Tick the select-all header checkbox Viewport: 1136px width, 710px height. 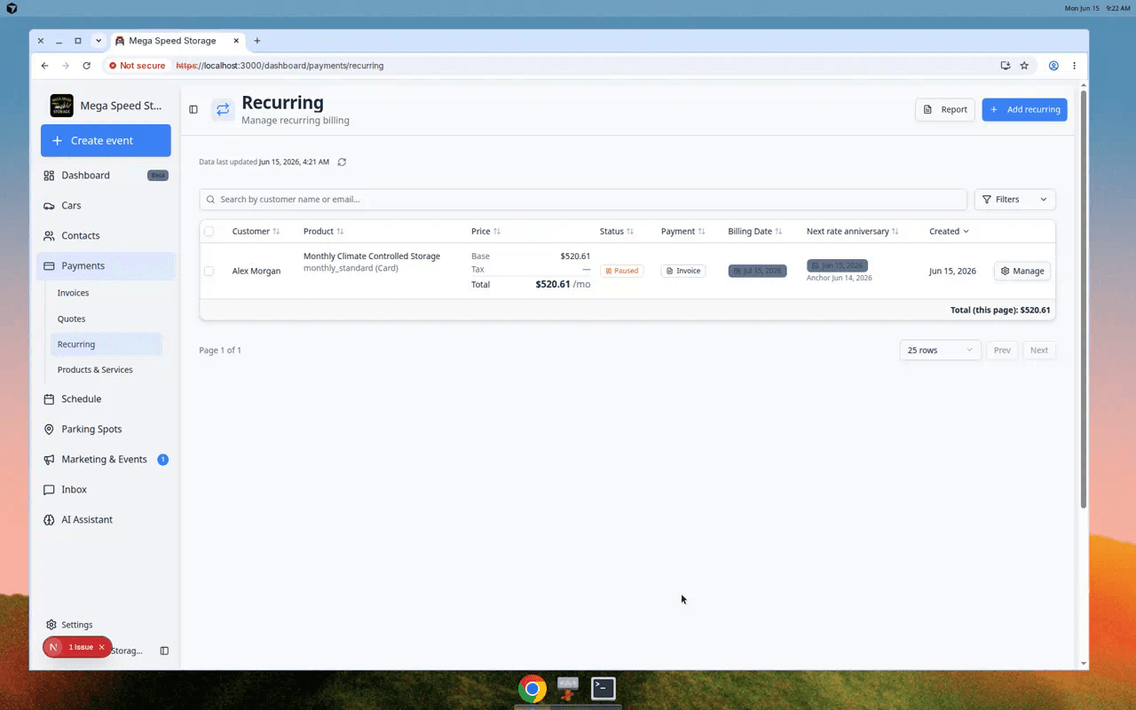[209, 232]
